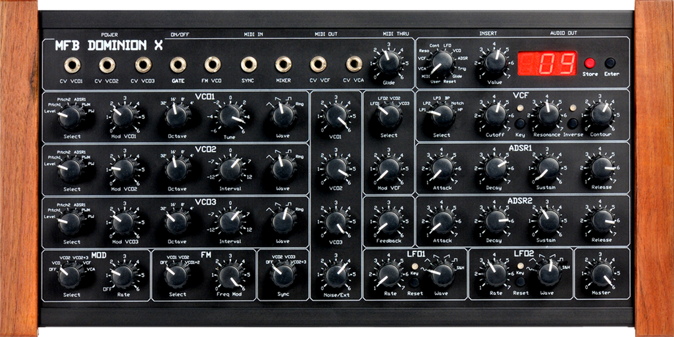Click the MOD section Select knob
This screenshot has height=337, width=674.
click(70, 276)
